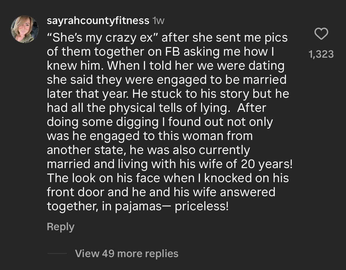Click the sayrahcountyfitness username
Image resolution: width=346 pixels, height=270 pixels.
(98, 20)
